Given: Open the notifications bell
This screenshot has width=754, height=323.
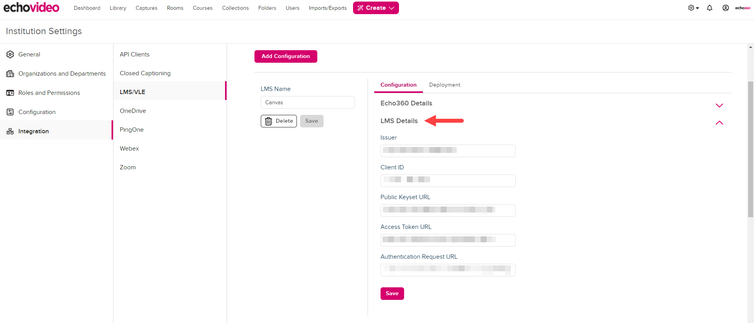Looking at the screenshot, I should 710,8.
